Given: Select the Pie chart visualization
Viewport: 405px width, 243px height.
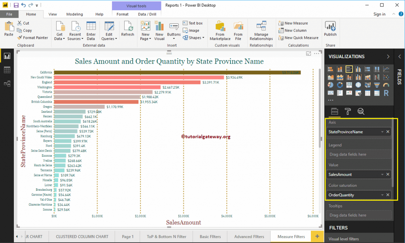Looking at the screenshot, I should [x=330, y=85].
